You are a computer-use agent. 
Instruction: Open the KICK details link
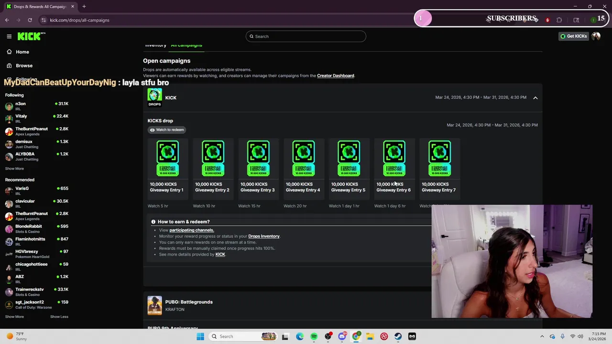point(220,254)
